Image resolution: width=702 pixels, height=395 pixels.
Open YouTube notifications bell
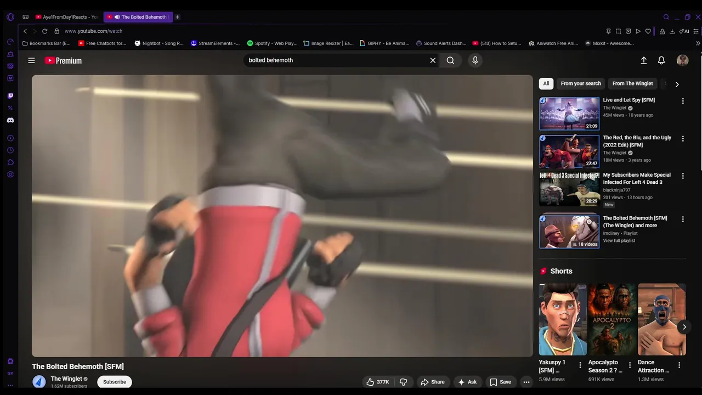point(661,60)
